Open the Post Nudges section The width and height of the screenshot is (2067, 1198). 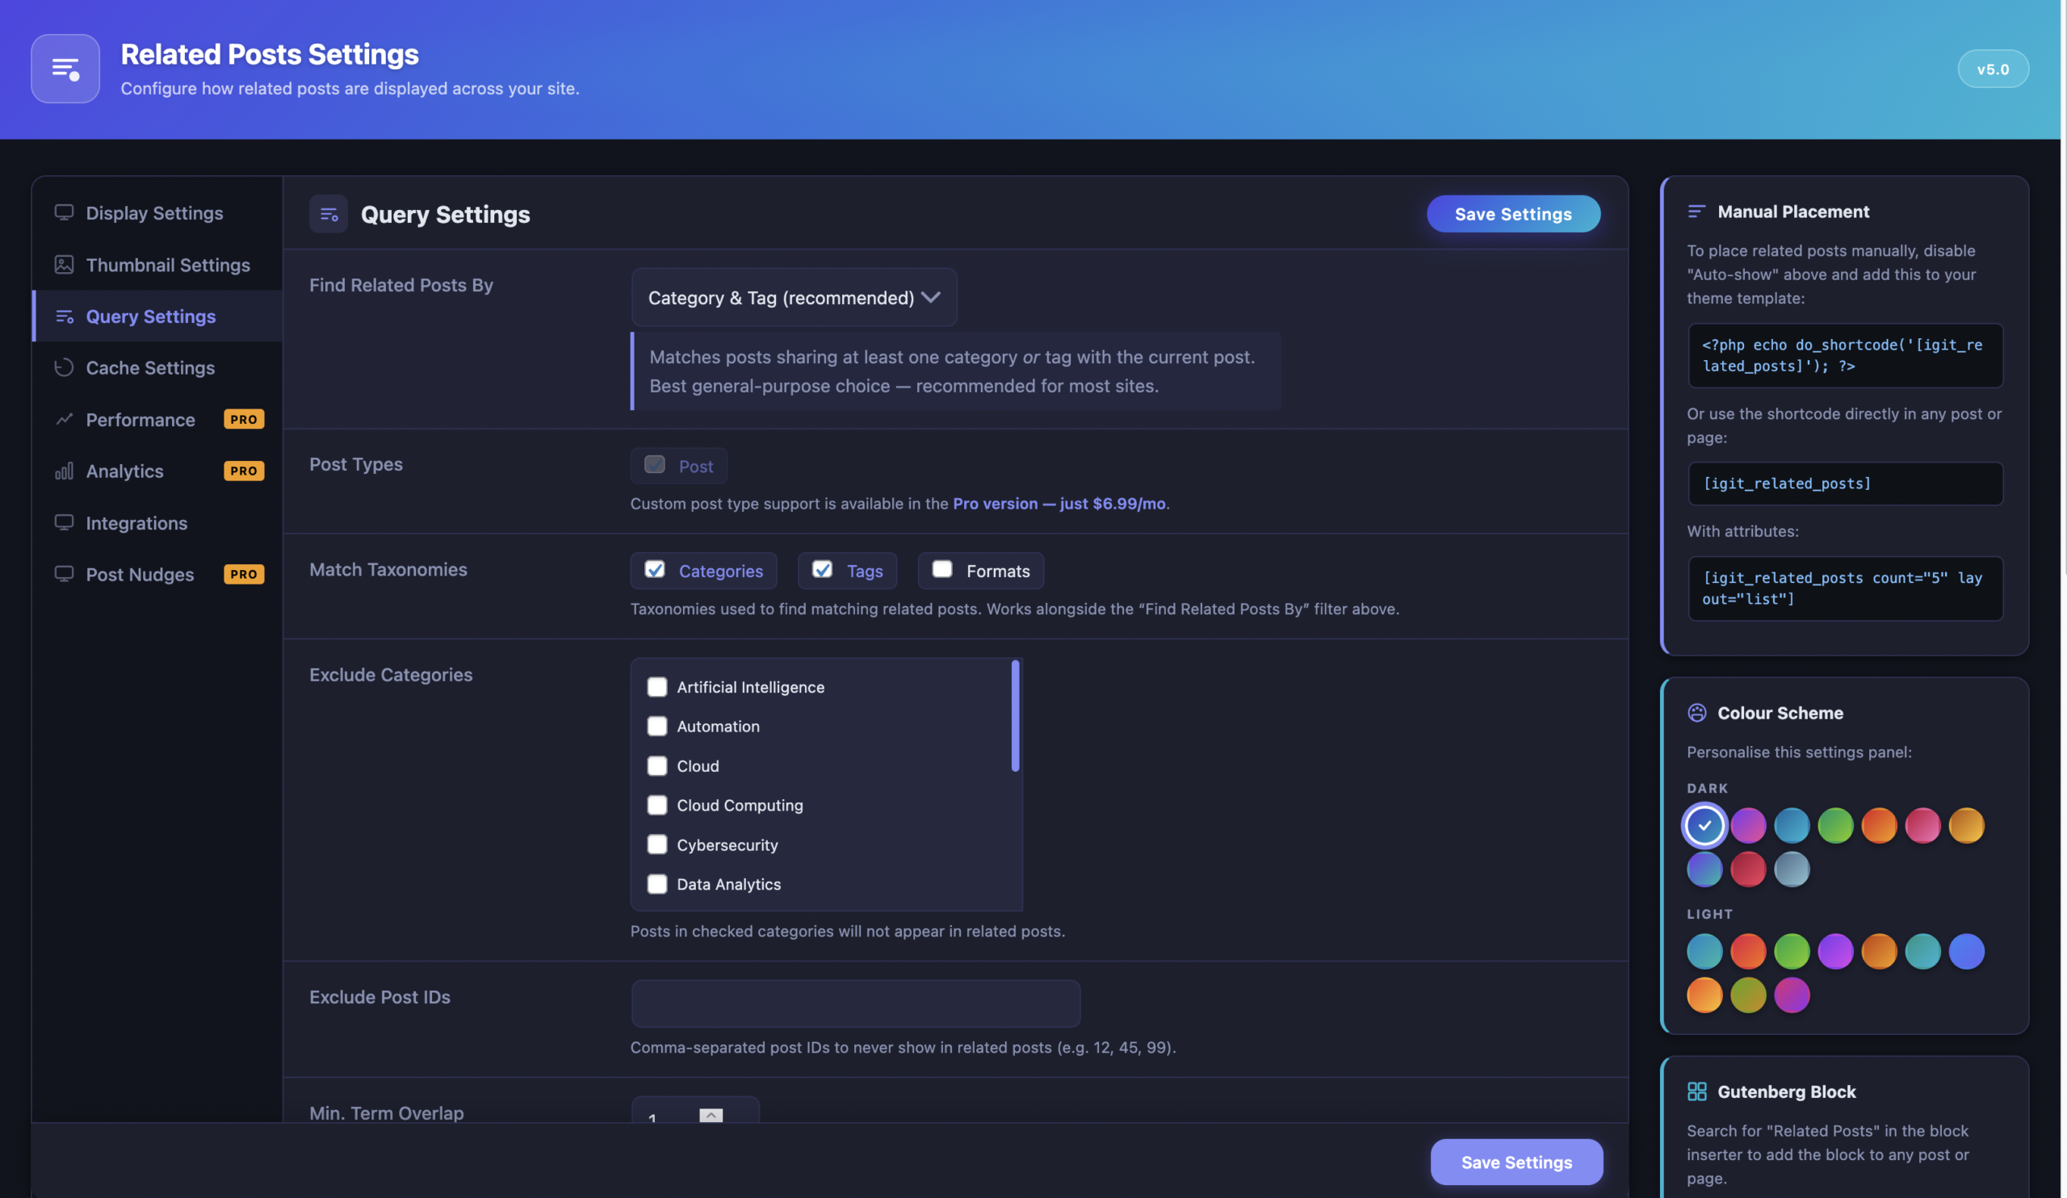click(x=140, y=574)
